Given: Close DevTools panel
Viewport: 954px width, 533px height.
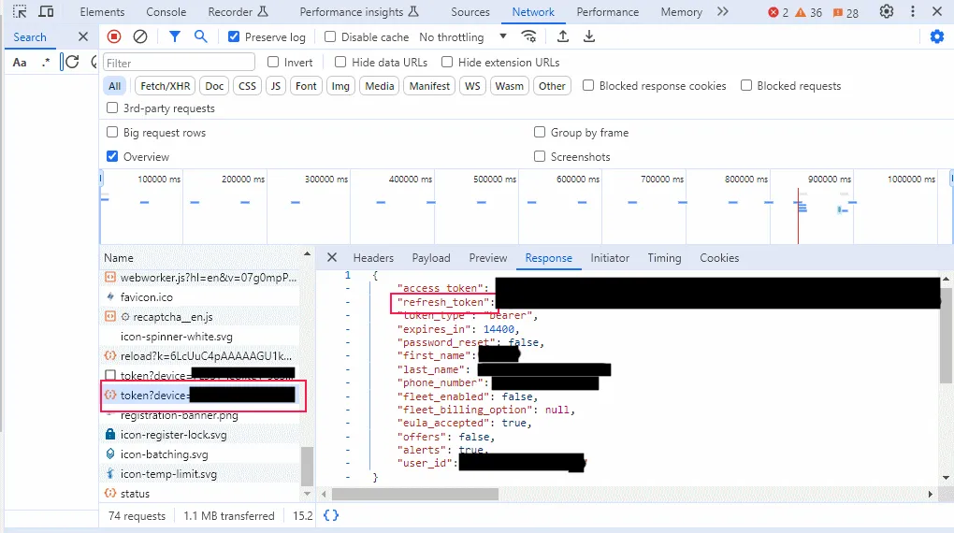Looking at the screenshot, I should (937, 11).
